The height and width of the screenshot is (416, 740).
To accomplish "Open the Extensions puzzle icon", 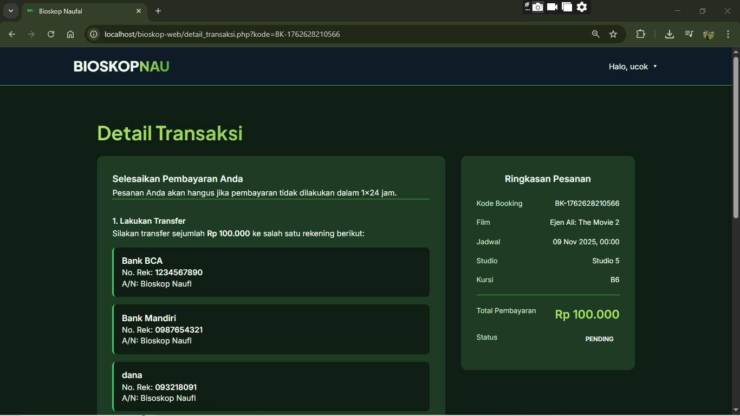I will coord(640,34).
